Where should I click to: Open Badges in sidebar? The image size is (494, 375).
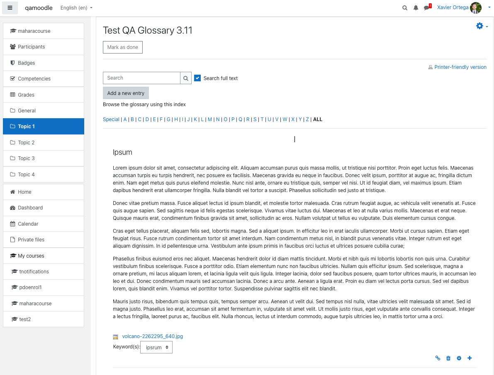point(44,63)
